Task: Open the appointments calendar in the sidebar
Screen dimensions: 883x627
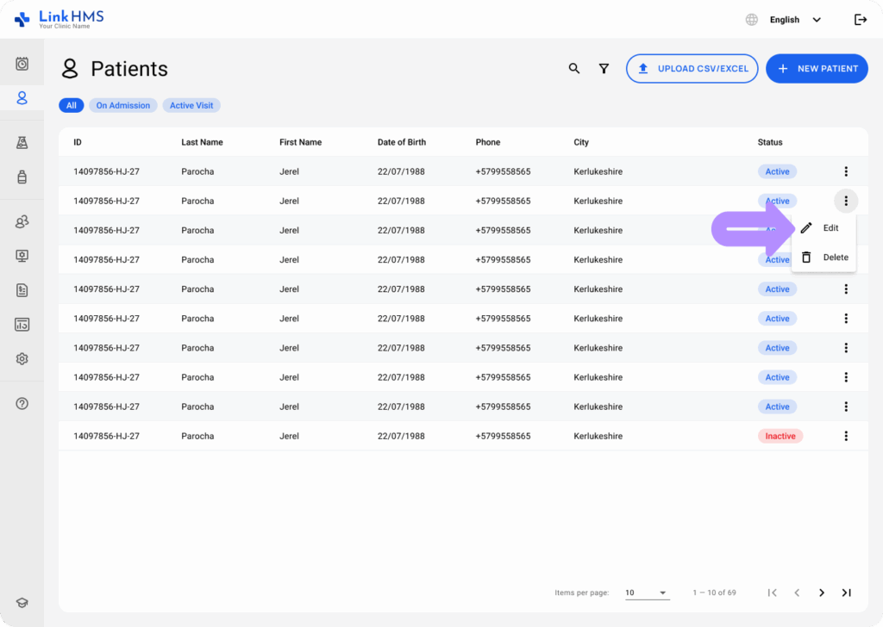Action: 22,64
